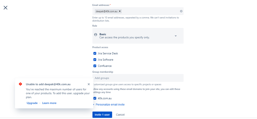Open the Learn more link
The image size is (257, 119).
(49, 103)
